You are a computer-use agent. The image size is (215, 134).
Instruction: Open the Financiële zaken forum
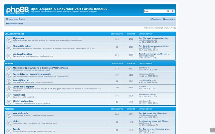[x=22, y=46]
